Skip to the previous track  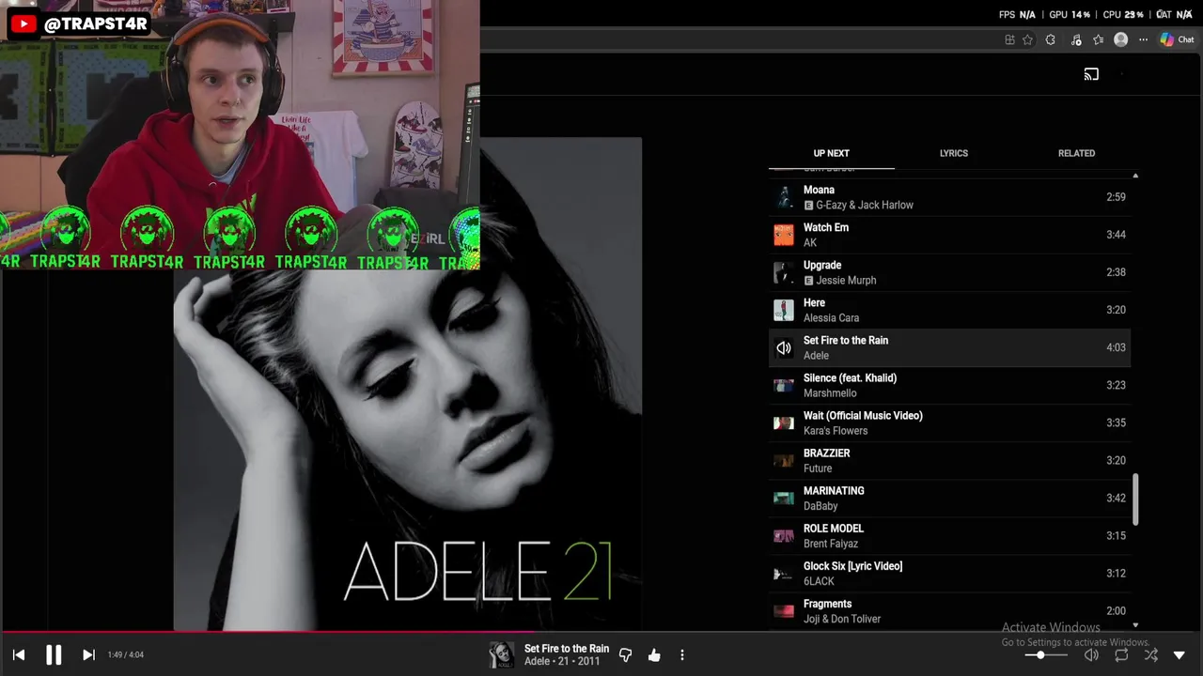(19, 655)
